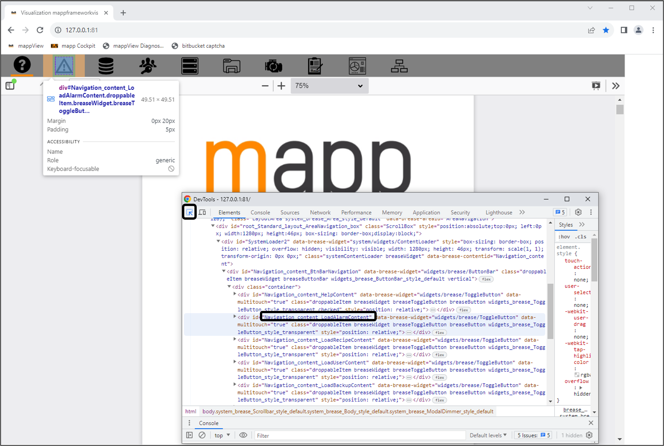Click the 5 Issues link in Console bar
The width and height of the screenshot is (664, 446).
pos(533,436)
